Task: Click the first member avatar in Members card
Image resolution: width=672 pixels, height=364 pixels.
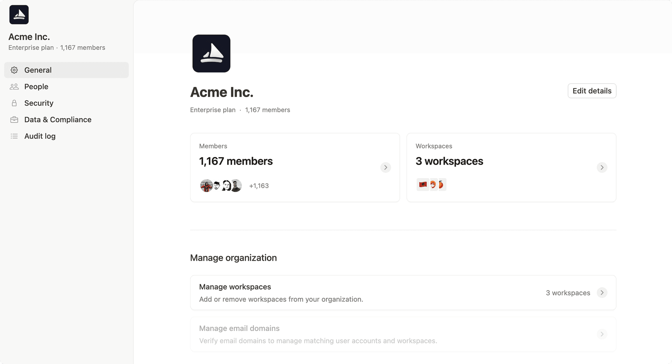Action: pyautogui.click(x=206, y=186)
